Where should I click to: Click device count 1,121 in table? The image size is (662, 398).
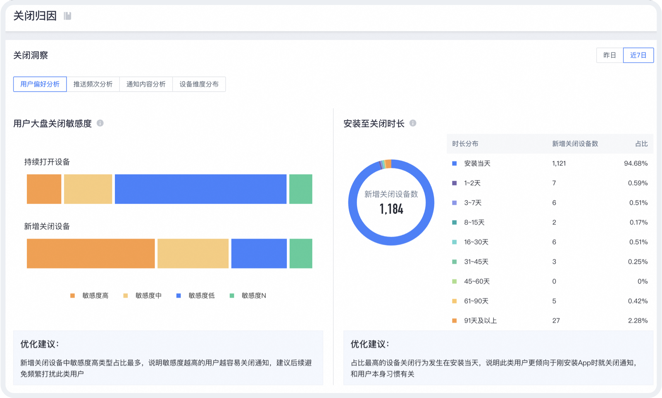tap(559, 163)
